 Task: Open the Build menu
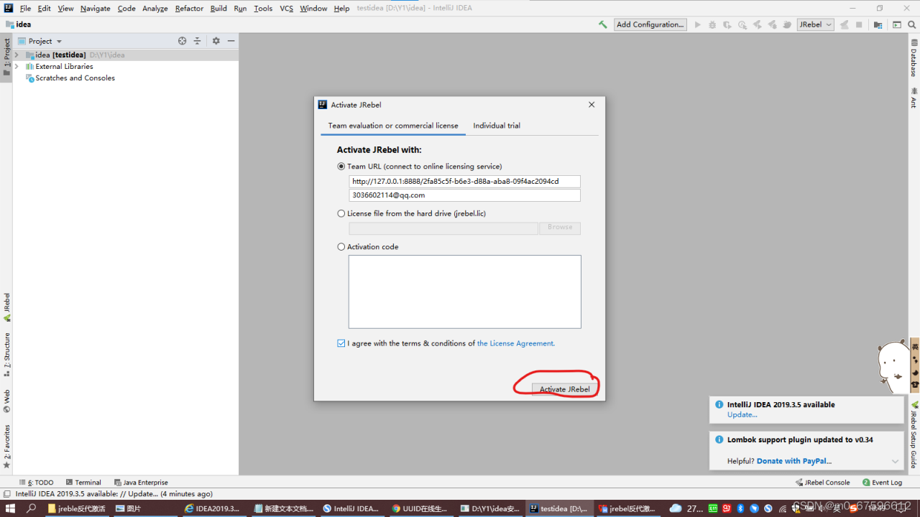218,9
